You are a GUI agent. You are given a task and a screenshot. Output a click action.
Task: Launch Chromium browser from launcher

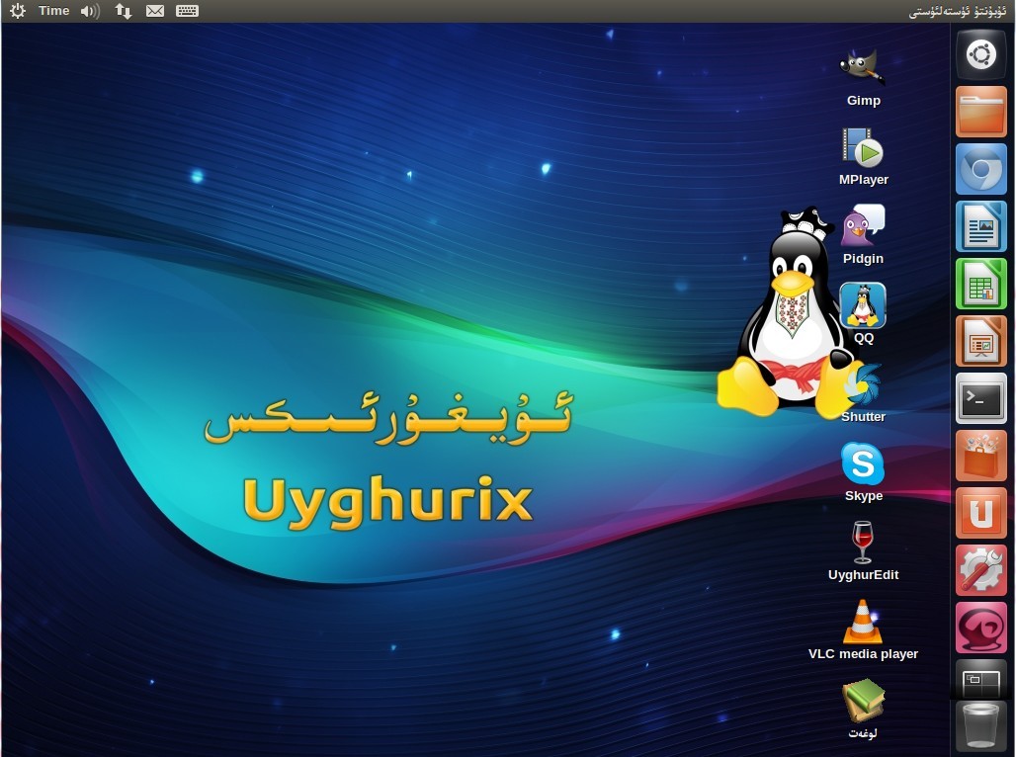[981, 169]
